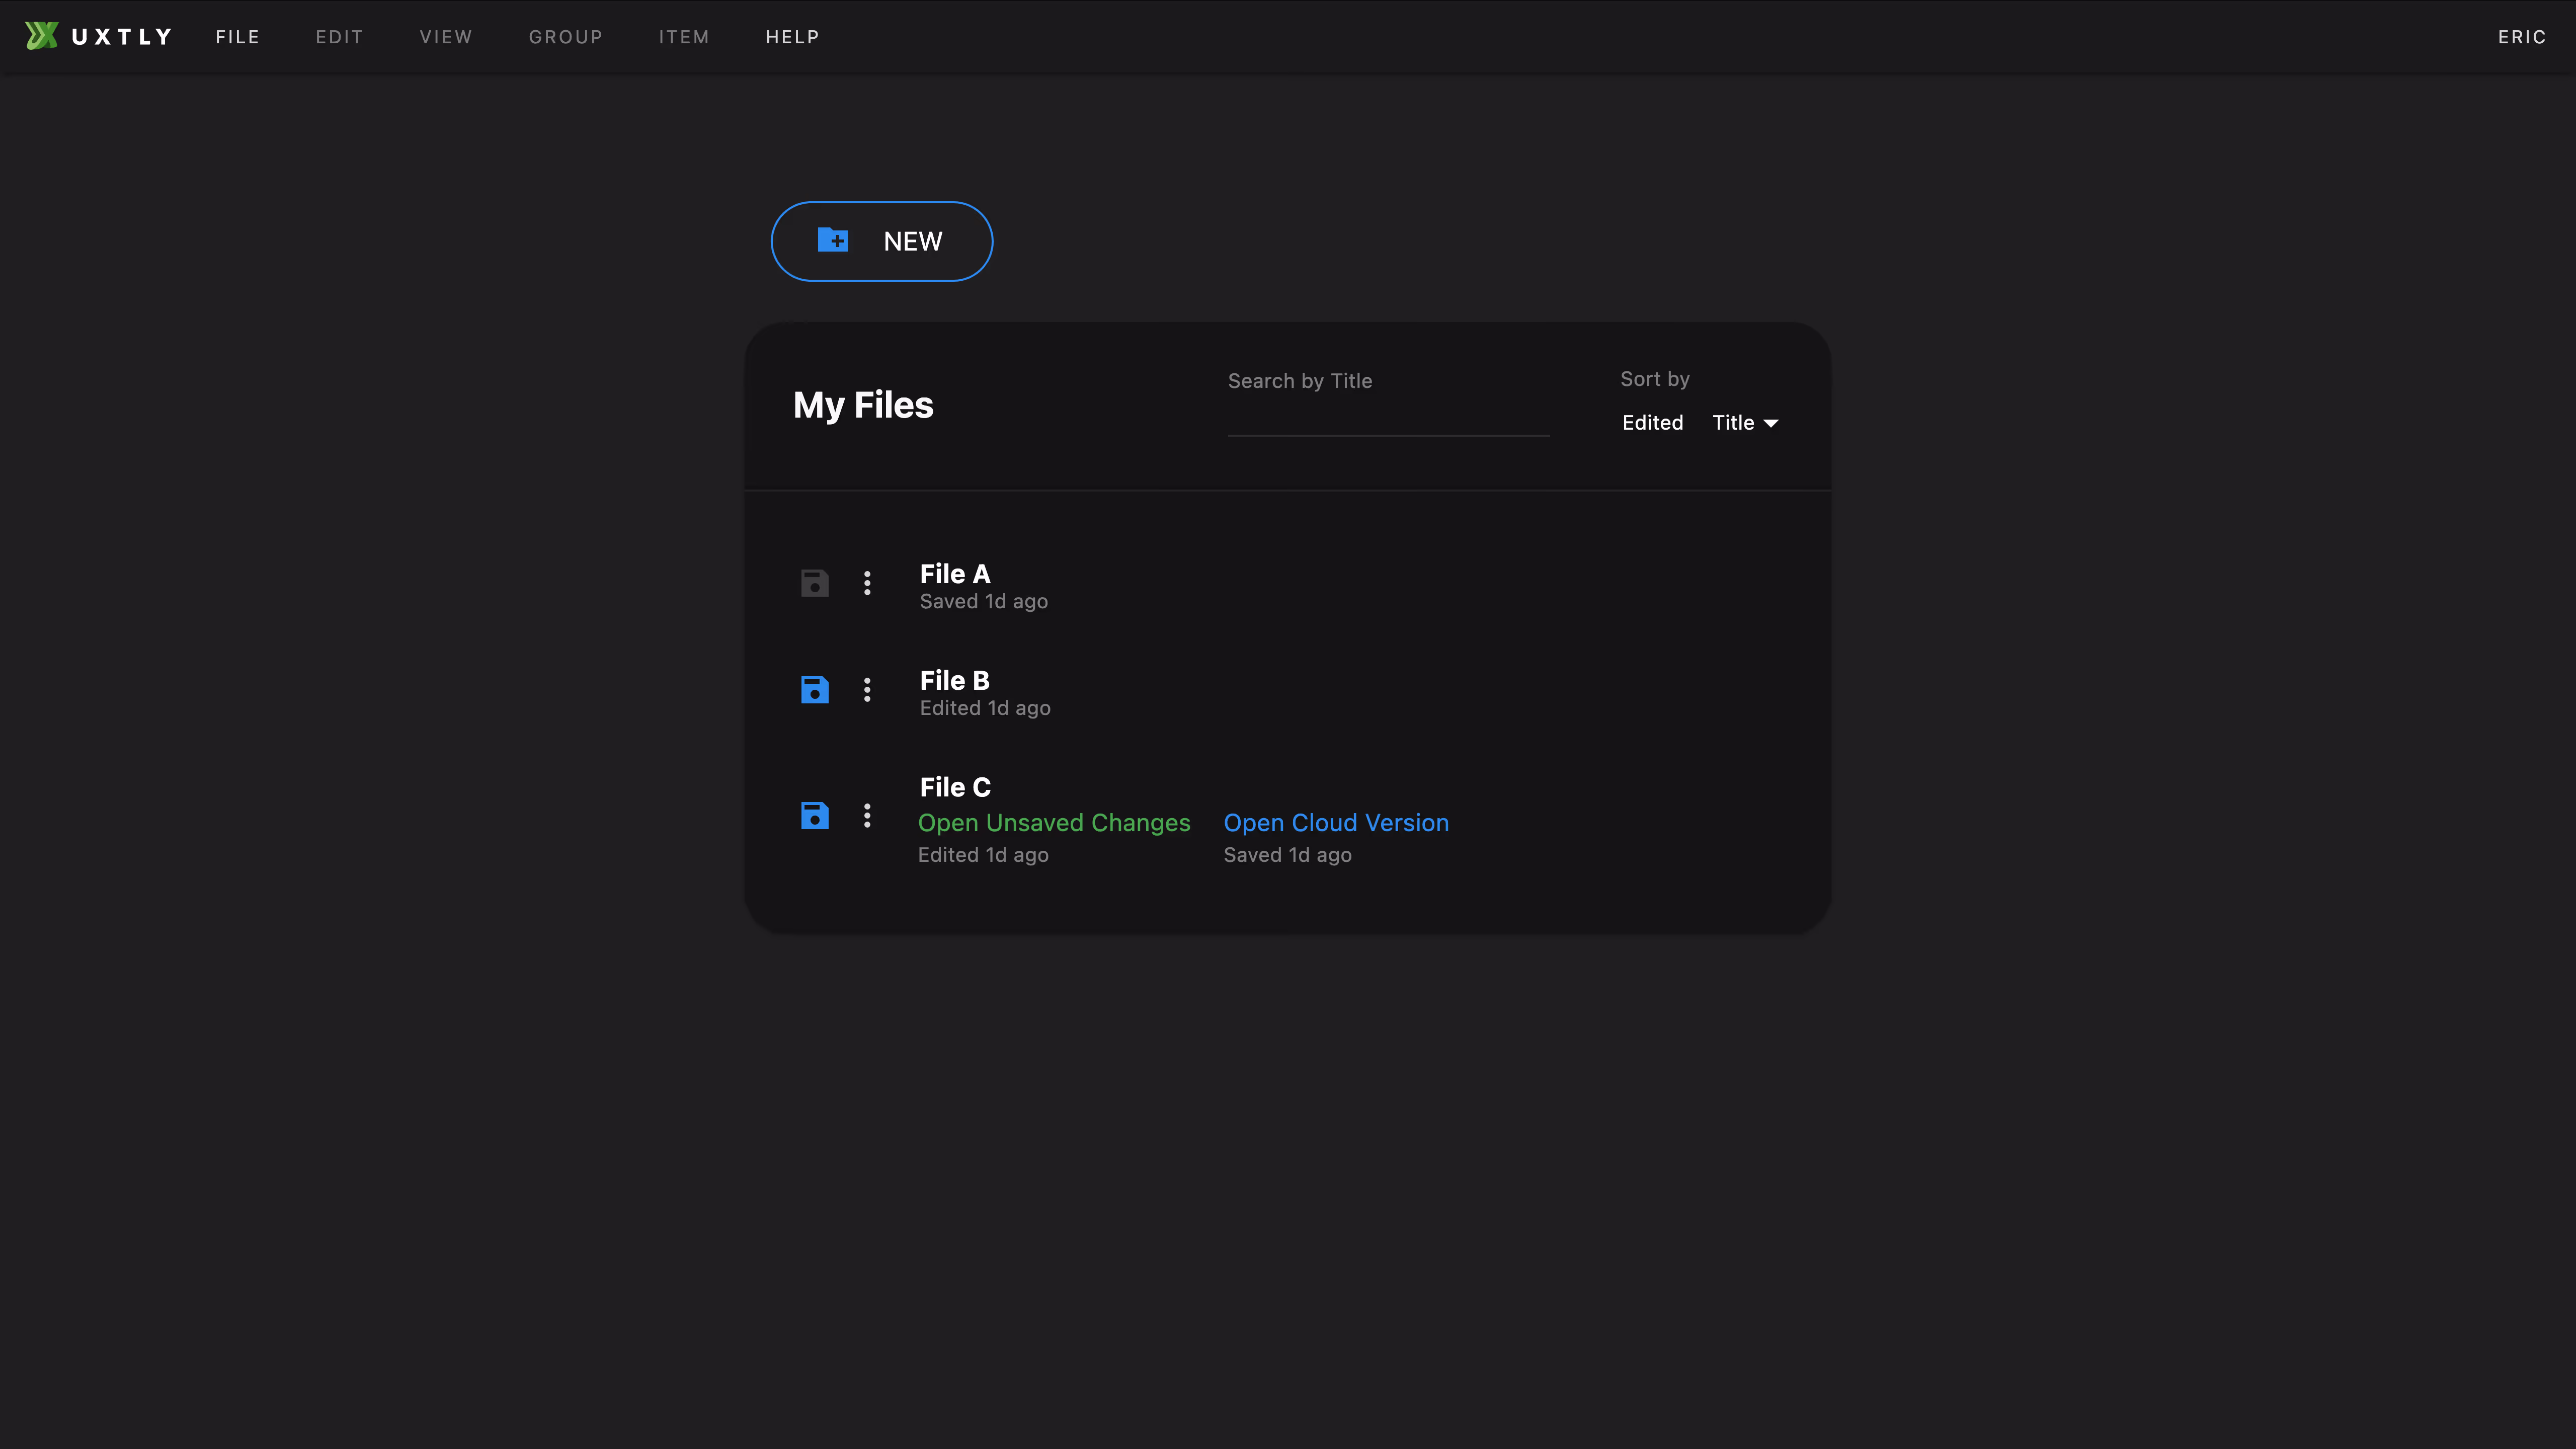
Task: Open File B from the list
Action: [x=954, y=681]
